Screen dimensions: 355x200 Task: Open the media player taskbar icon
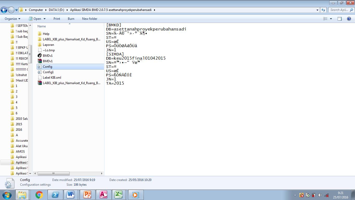click(135, 195)
